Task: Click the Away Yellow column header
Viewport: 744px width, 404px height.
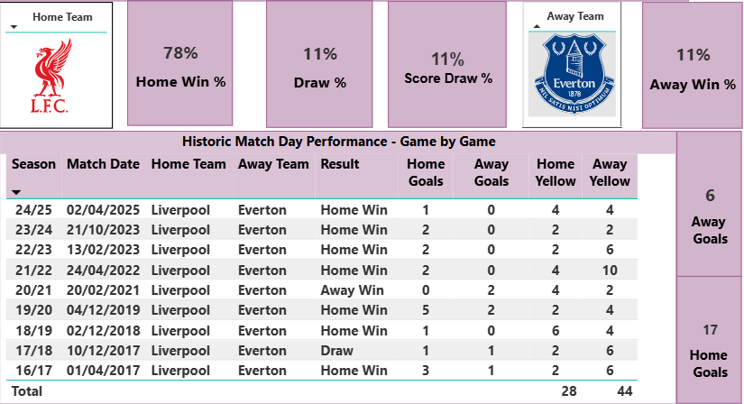Action: tap(610, 172)
